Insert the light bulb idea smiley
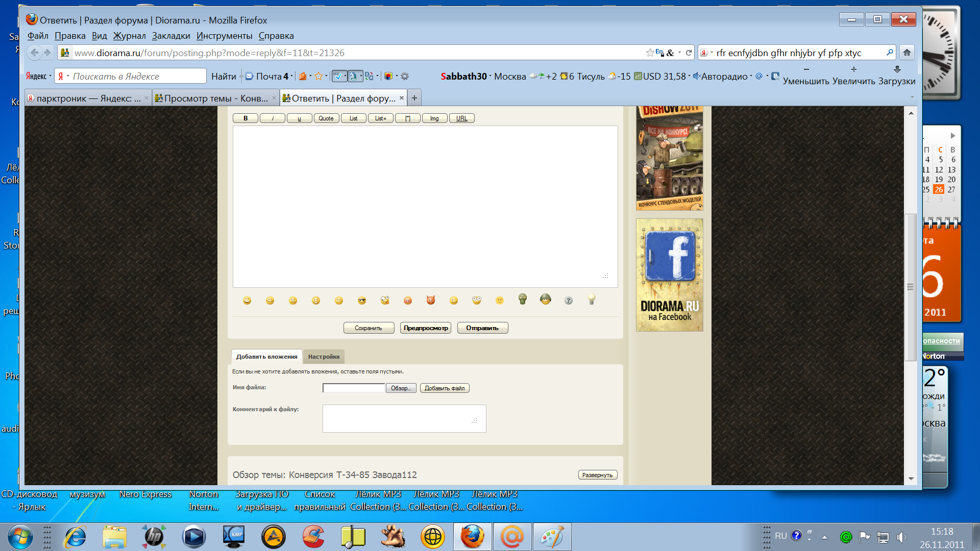The width and height of the screenshot is (980, 551). point(592,299)
